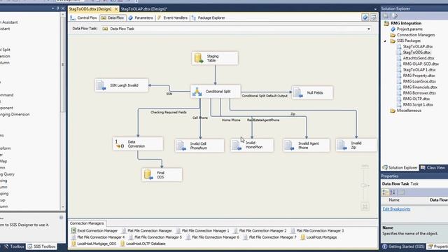Image resolution: width=448 pixels, height=252 pixels.
Task: Select RMG Borrower.dtsx package
Action: tap(419, 93)
